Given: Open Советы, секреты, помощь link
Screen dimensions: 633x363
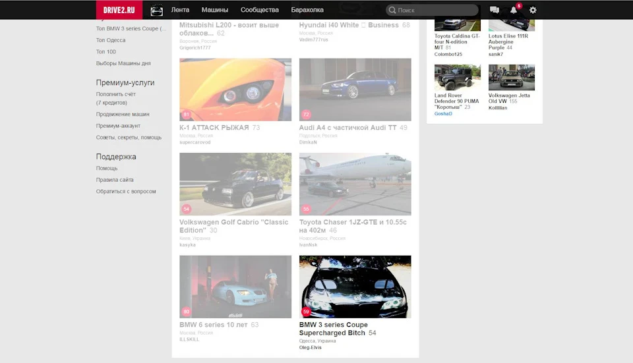Looking at the screenshot, I should [129, 138].
